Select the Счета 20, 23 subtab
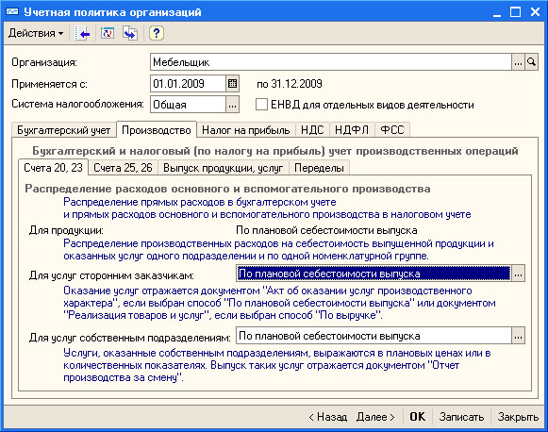The image size is (548, 432). click(53, 168)
